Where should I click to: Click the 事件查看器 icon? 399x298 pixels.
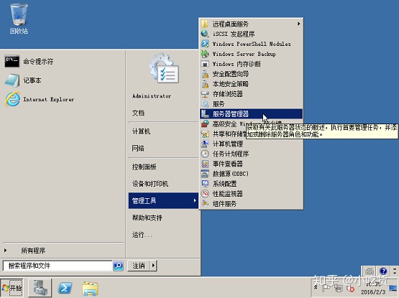205,164
